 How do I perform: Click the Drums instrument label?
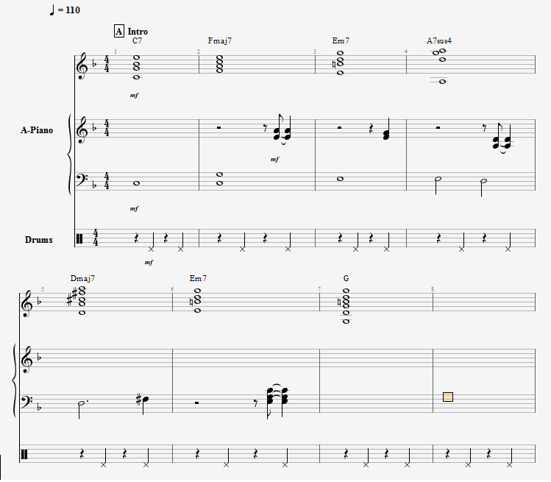(x=39, y=240)
